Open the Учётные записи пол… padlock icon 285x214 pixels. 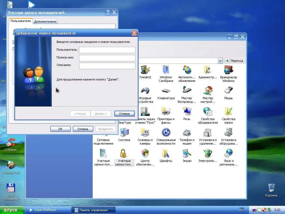123,154
